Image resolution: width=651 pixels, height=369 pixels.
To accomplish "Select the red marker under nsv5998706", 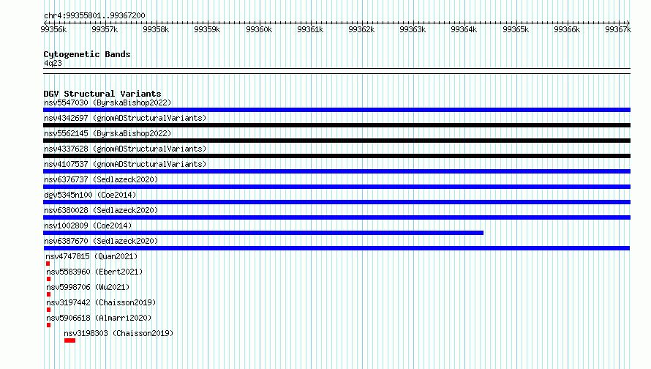I will pyautogui.click(x=48, y=294).
